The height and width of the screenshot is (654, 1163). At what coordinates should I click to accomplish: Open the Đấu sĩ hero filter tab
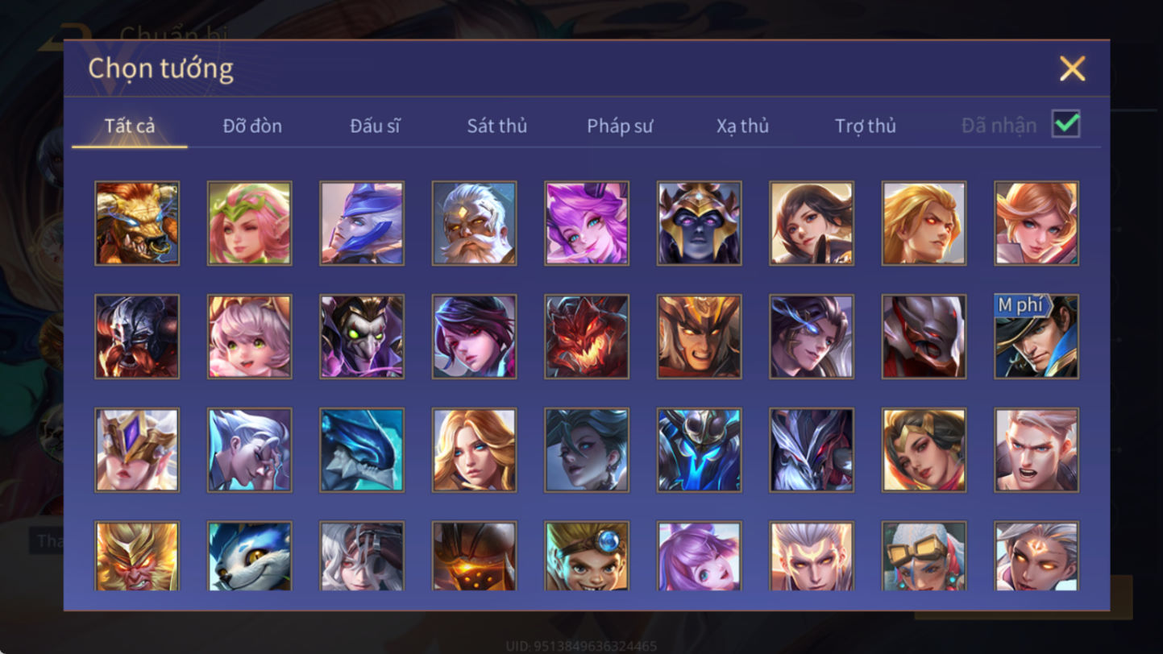(375, 126)
